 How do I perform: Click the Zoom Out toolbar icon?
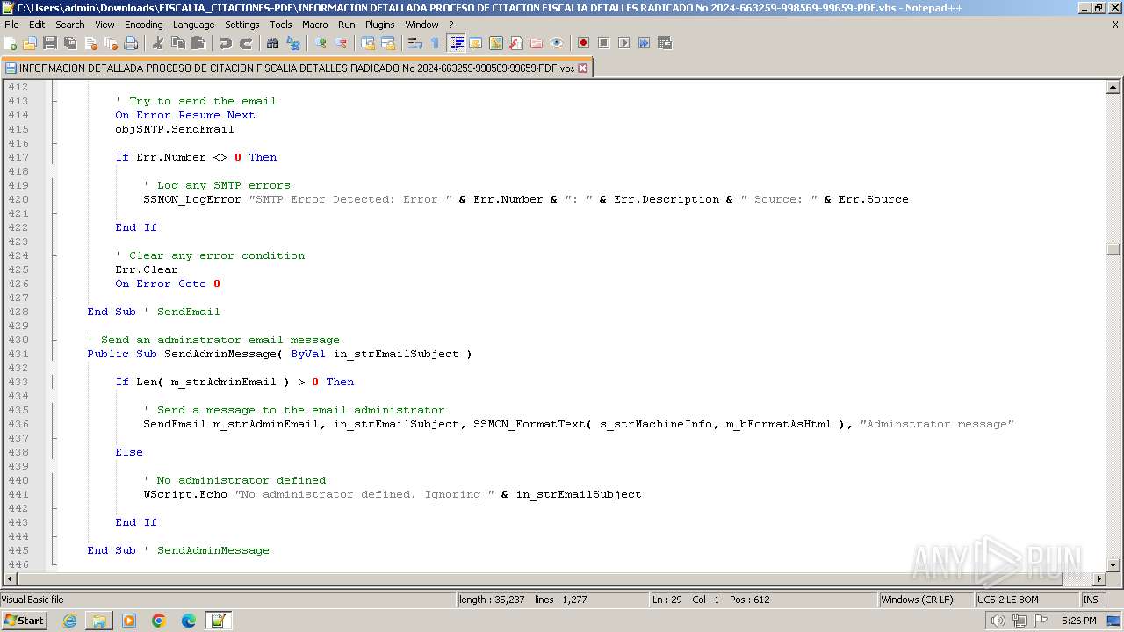point(341,43)
